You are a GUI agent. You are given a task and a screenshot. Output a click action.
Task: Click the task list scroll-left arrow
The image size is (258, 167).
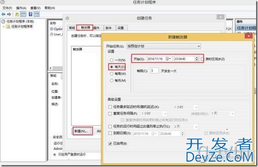pos(50,68)
